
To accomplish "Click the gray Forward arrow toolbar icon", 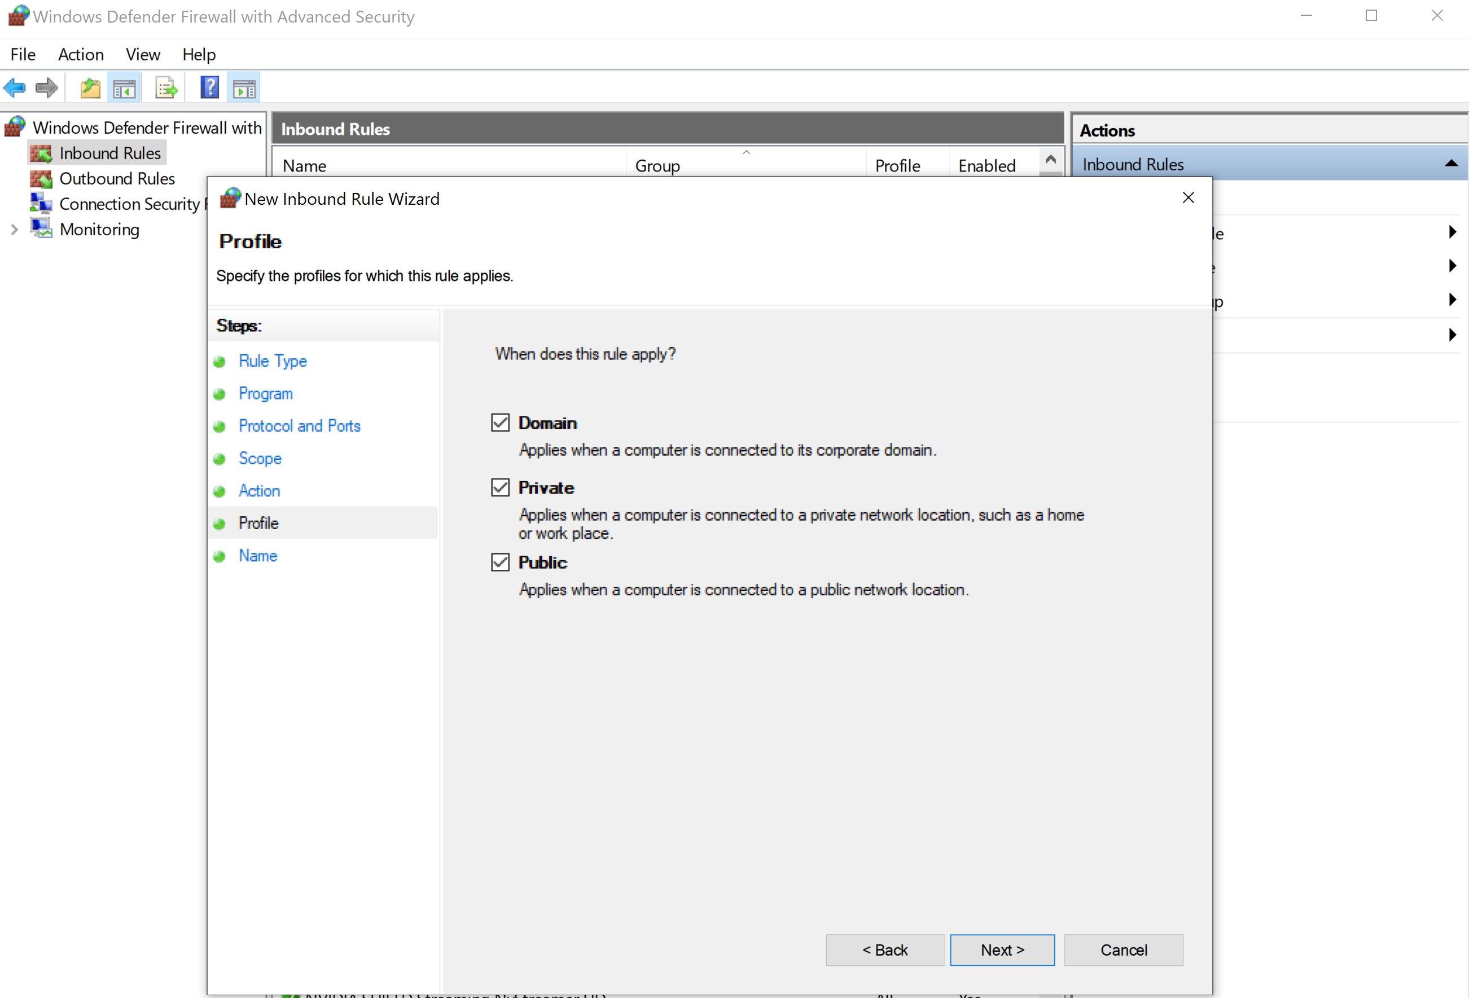I will pos(47,88).
